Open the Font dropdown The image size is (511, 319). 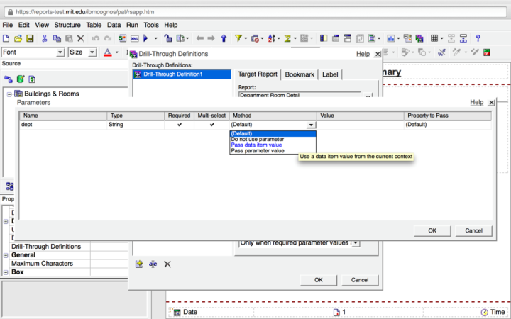pyautogui.click(x=60, y=52)
